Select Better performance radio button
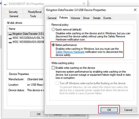The image size is (139, 119). (x=53, y=45)
